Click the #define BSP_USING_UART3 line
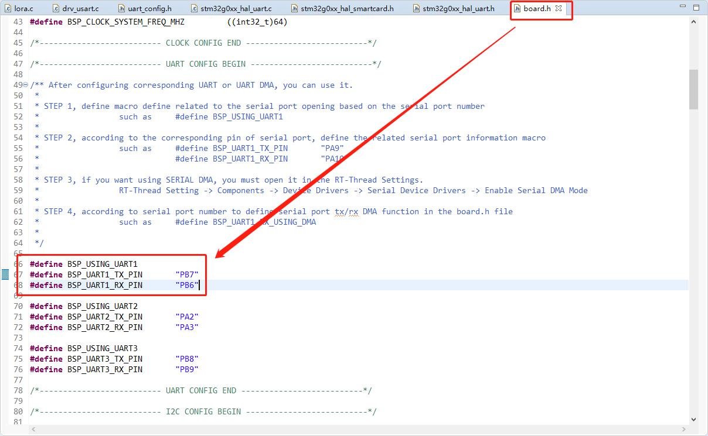Viewport: 708px width, 436px height. click(84, 348)
